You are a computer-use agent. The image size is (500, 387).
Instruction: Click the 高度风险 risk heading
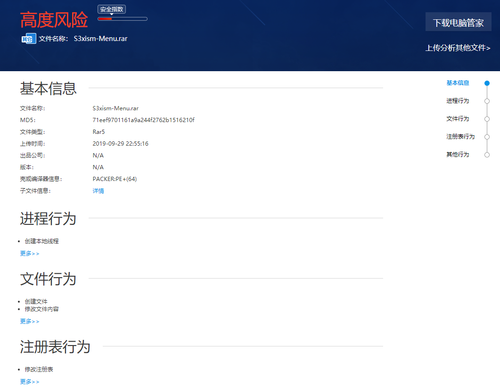(x=54, y=20)
